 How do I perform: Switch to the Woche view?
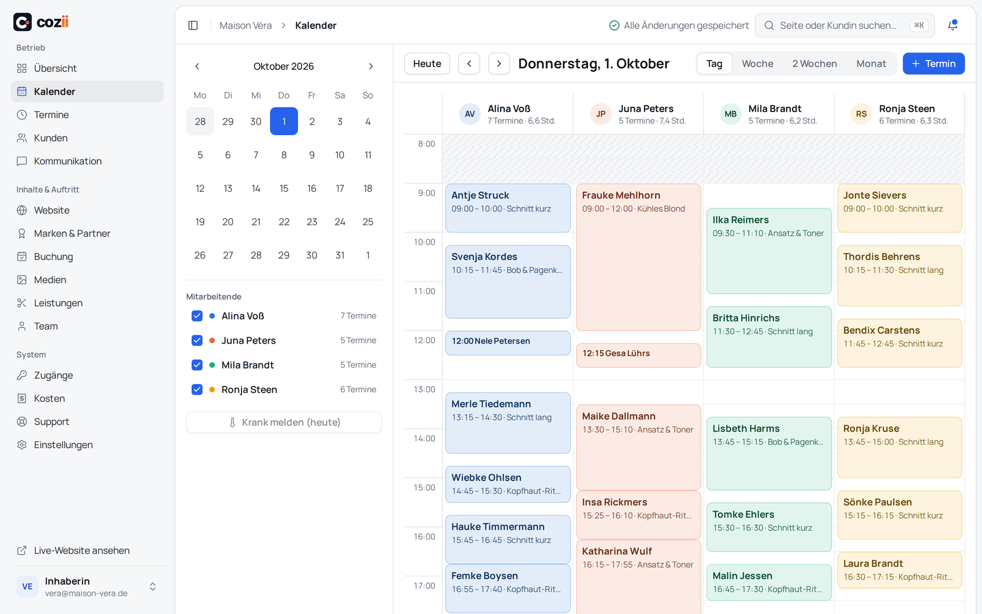tap(757, 64)
